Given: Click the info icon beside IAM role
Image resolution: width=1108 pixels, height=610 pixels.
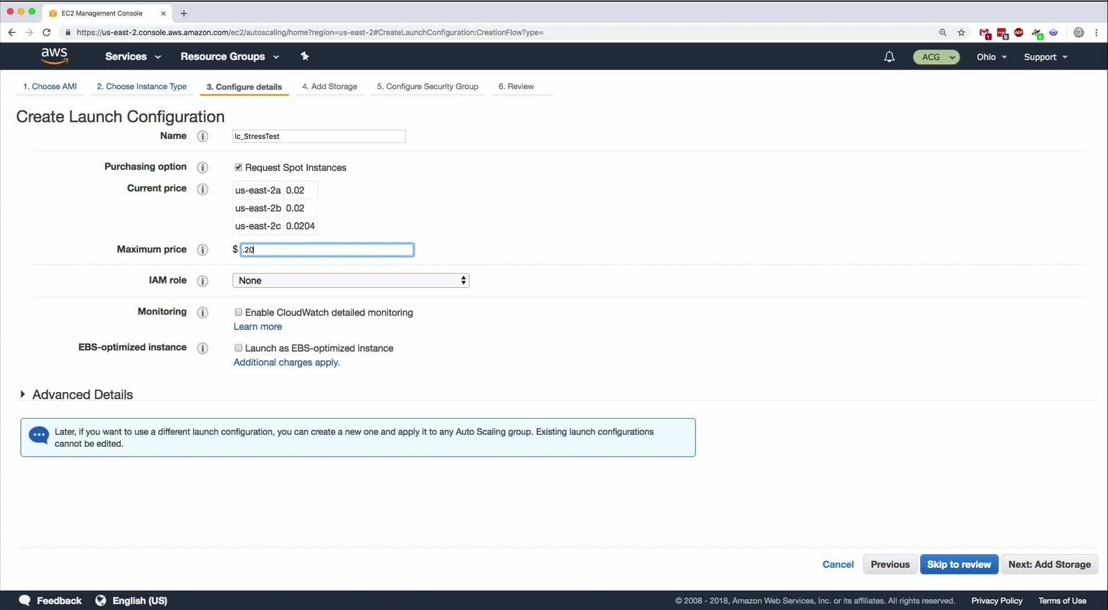Looking at the screenshot, I should pos(203,281).
